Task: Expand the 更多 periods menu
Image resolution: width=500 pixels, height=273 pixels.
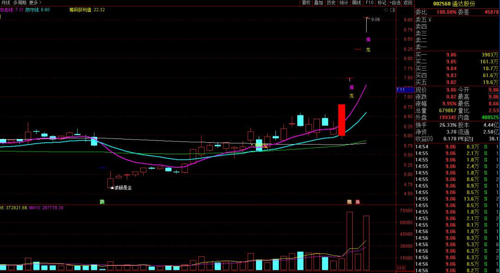Action: pyautogui.click(x=35, y=3)
